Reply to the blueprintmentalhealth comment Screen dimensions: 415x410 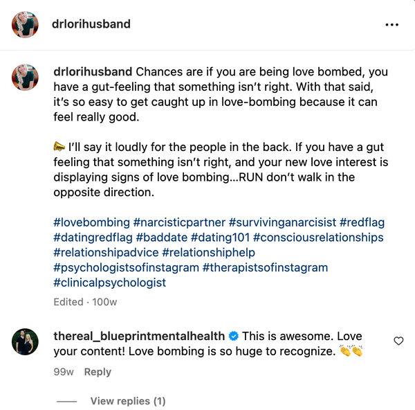(98, 372)
